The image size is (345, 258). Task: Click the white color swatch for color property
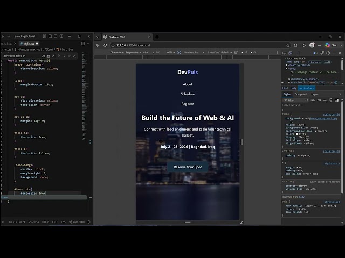click(297, 134)
